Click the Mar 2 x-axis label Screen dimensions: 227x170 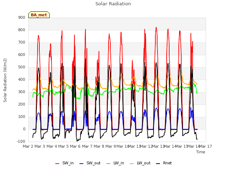coord(28,146)
